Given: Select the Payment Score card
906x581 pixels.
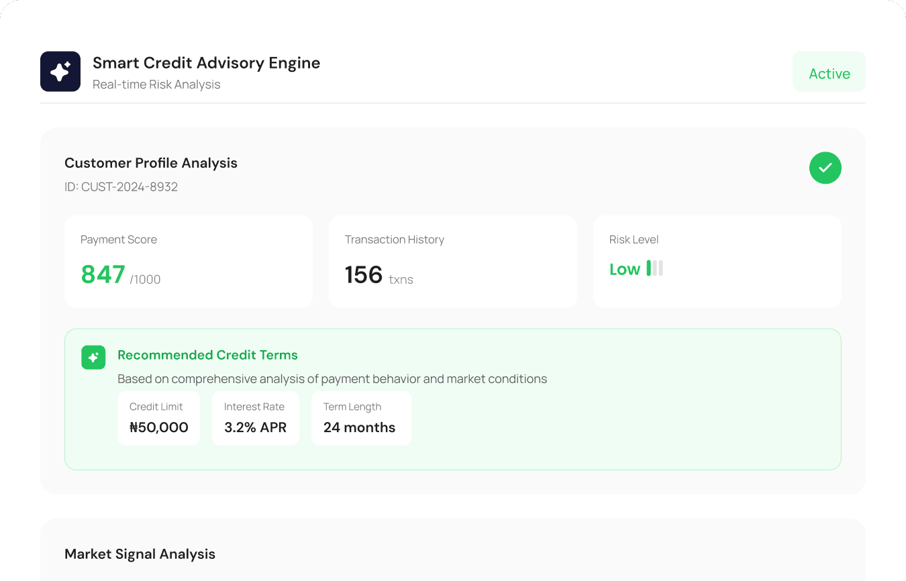Looking at the screenshot, I should click(x=188, y=262).
